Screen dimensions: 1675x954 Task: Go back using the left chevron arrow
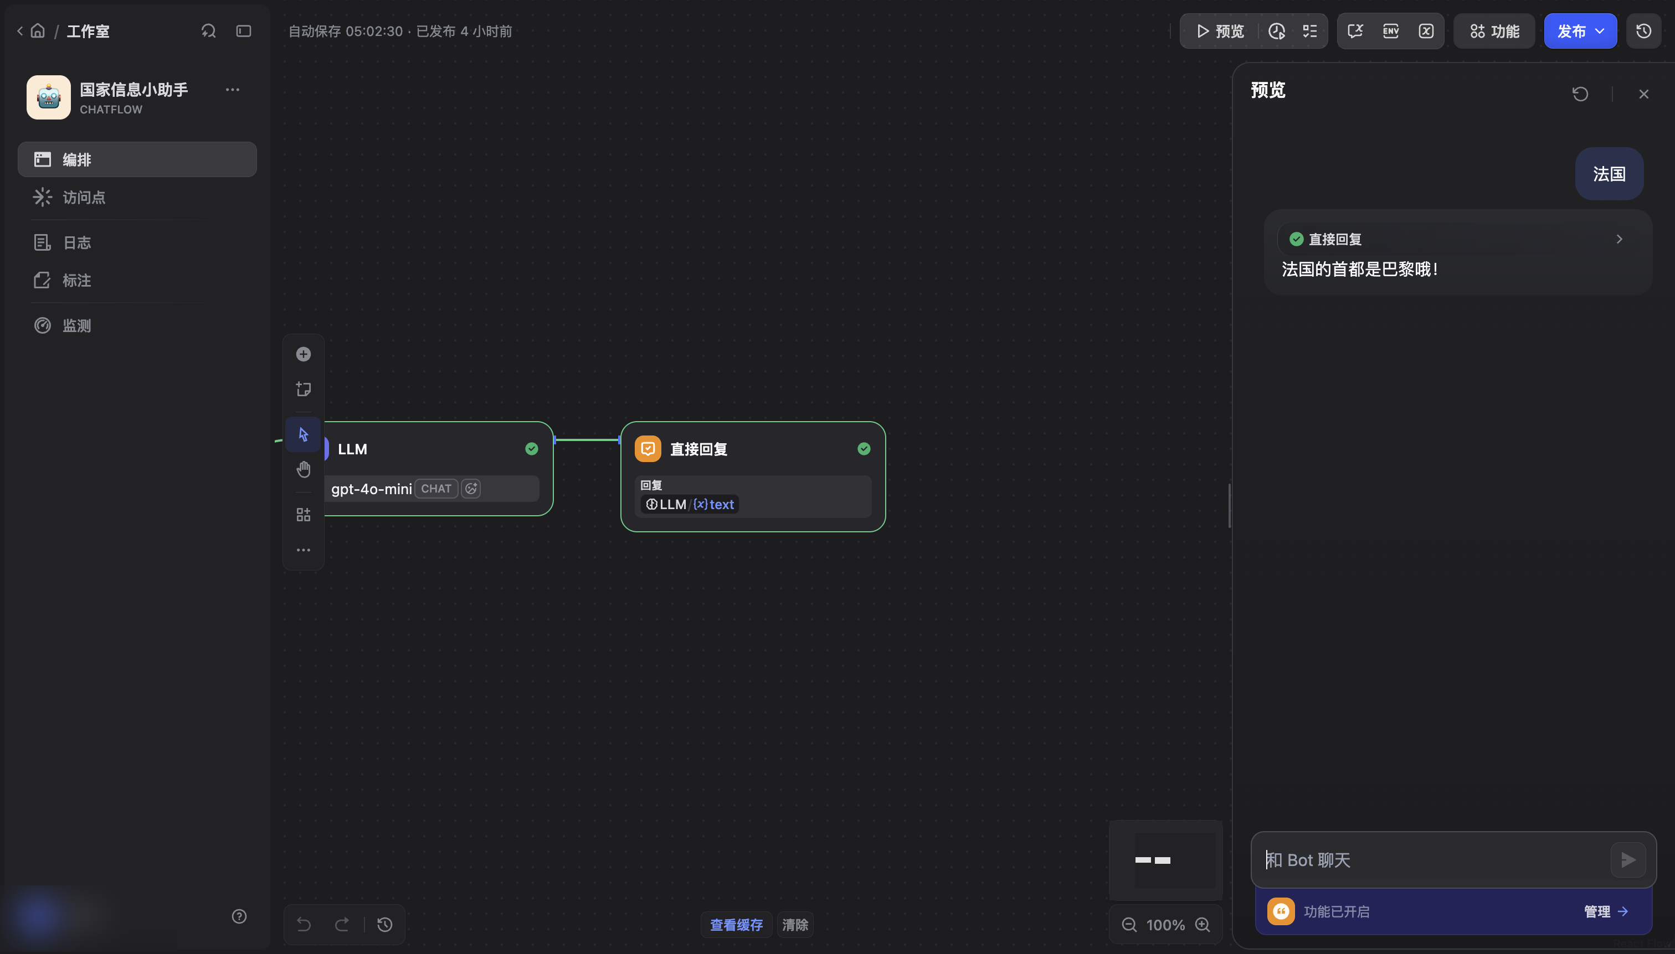tap(20, 31)
